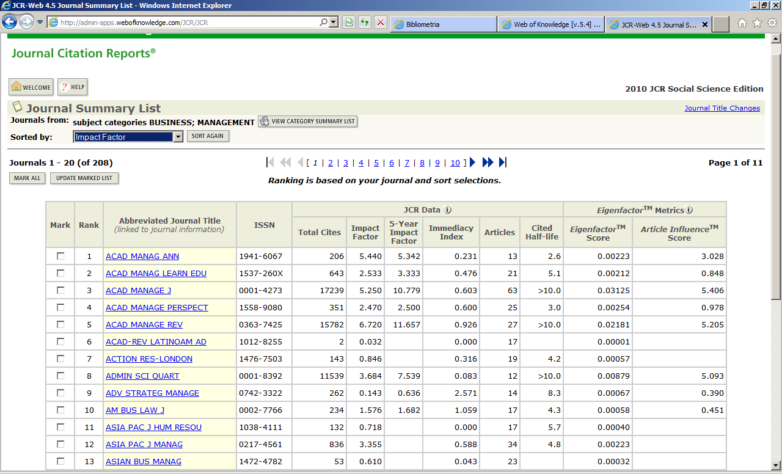Viewport: 782px width, 474px height.
Task: Click Total Cites value 17239
Action: tap(332, 290)
